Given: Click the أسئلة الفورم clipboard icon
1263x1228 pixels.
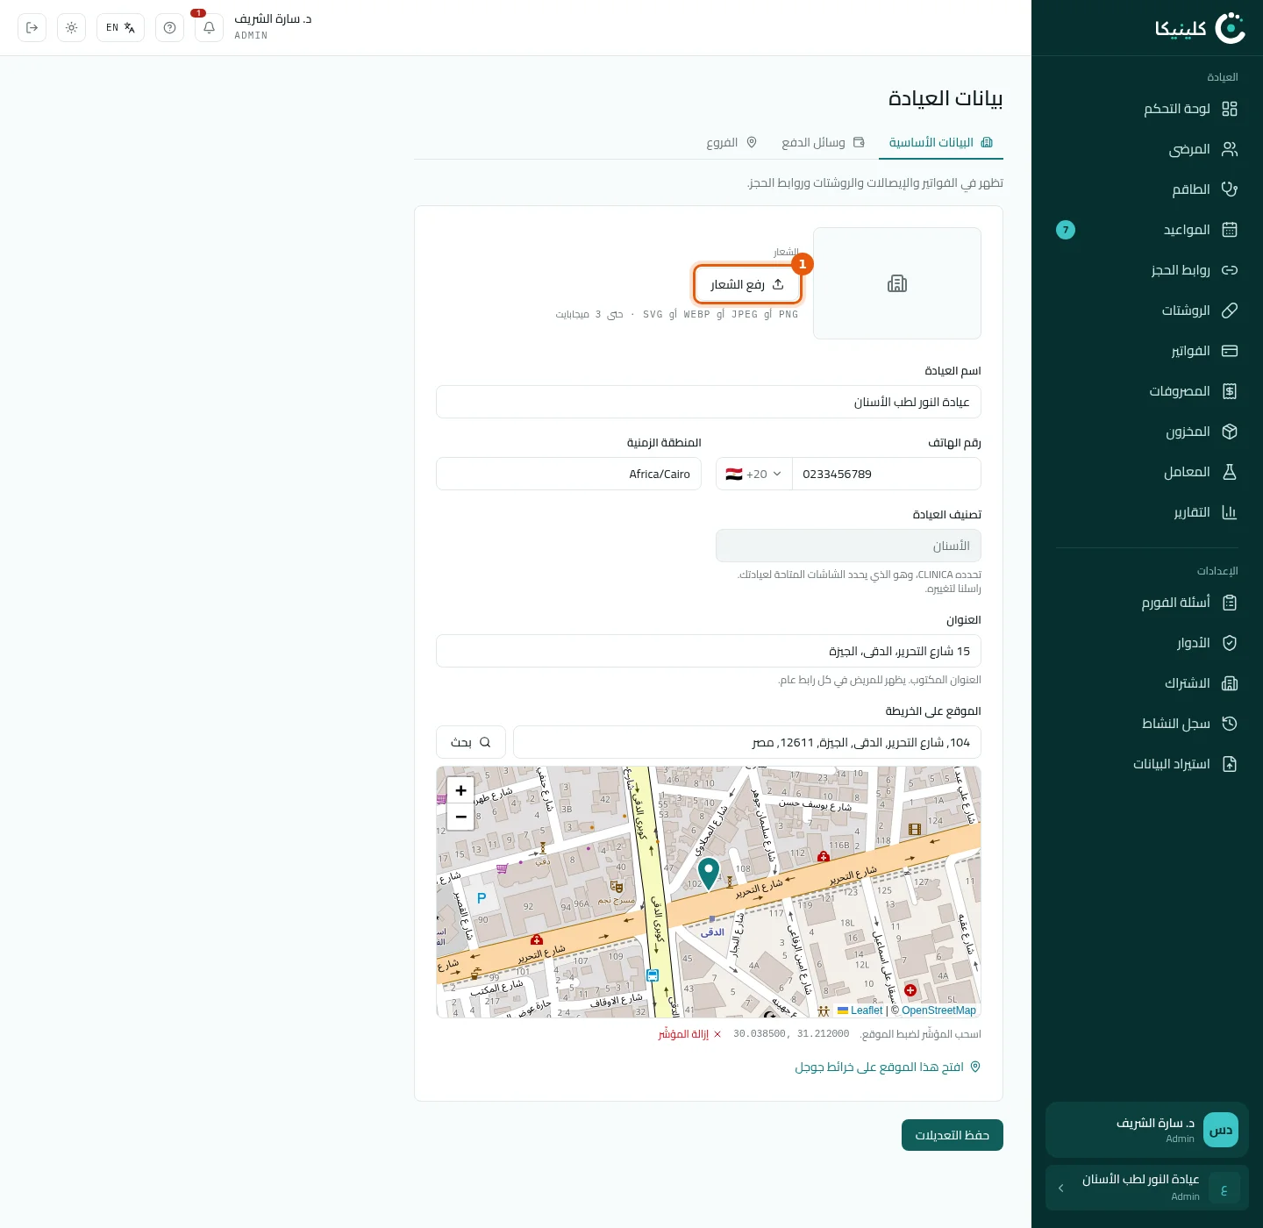Looking at the screenshot, I should point(1230,603).
